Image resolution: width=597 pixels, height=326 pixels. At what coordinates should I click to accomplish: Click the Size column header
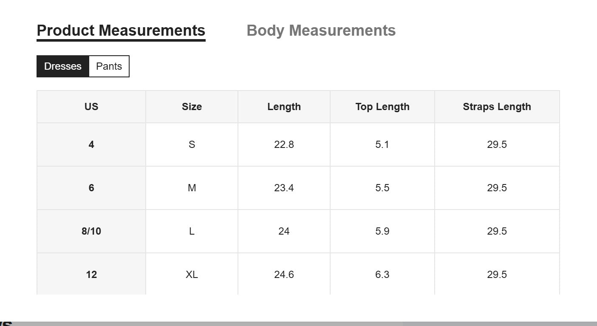point(192,107)
